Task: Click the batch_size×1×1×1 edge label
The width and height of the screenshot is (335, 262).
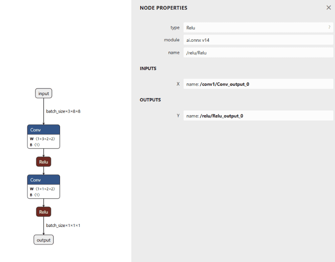Action: (x=63, y=225)
